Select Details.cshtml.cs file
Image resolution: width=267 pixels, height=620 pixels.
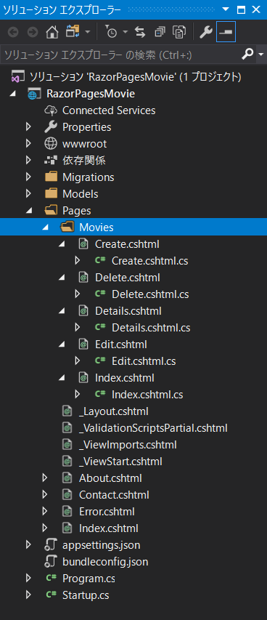[151, 328]
